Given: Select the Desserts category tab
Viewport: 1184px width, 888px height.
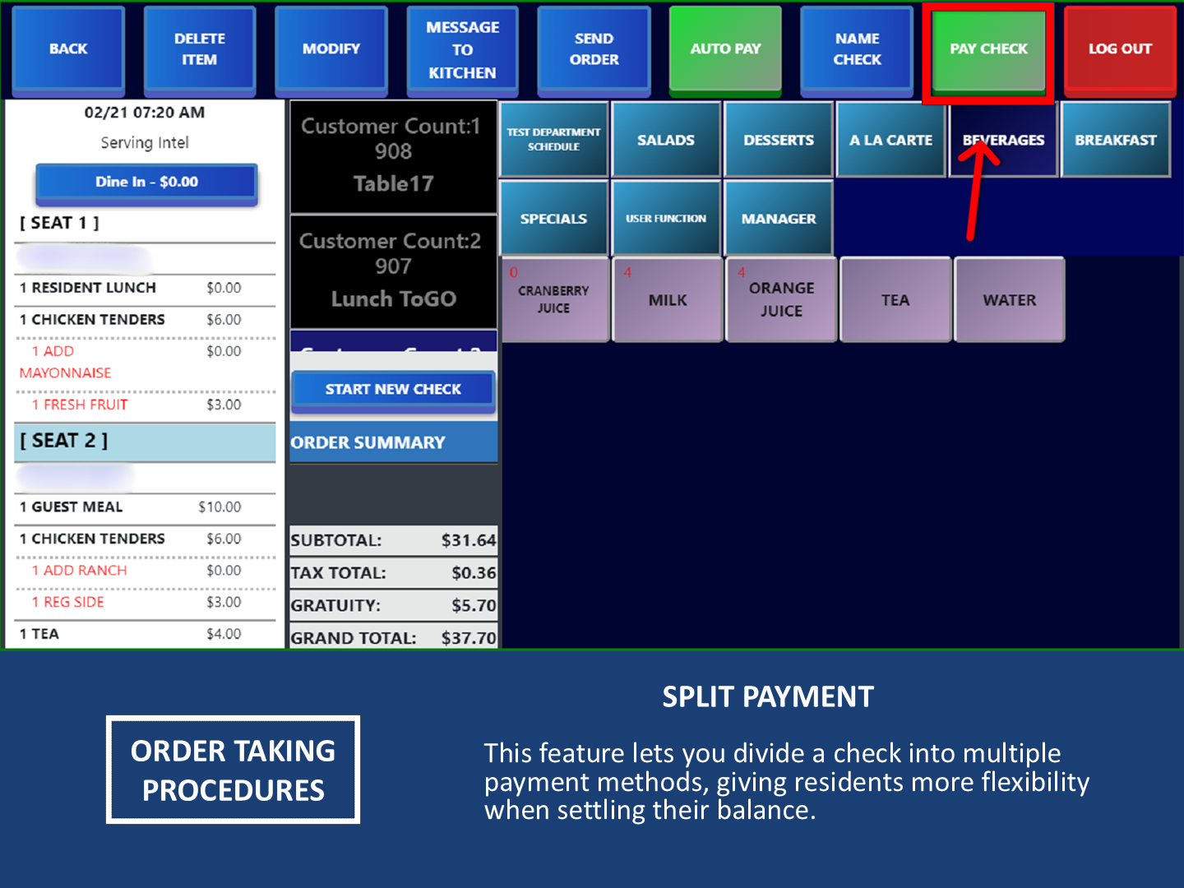Looking at the screenshot, I should [x=779, y=140].
